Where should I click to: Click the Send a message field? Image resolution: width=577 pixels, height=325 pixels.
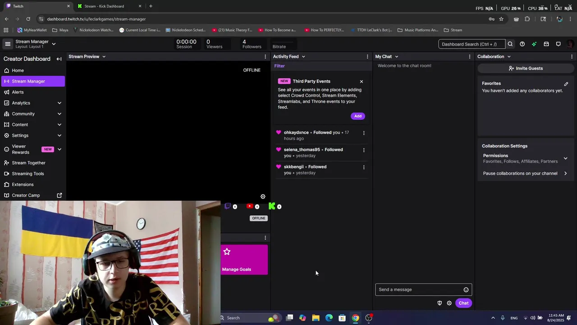(x=424, y=290)
